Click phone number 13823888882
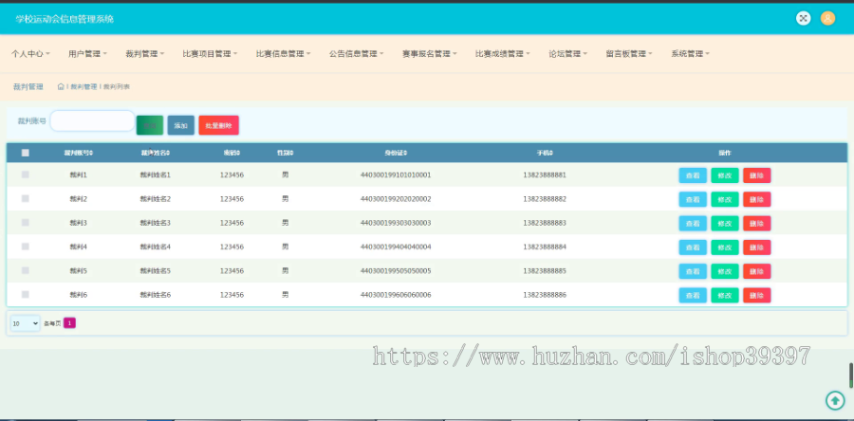Viewport: 854px width, 421px height. click(545, 199)
